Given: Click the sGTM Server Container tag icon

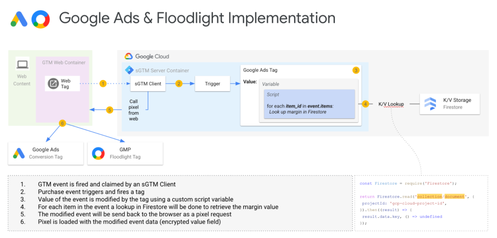Looking at the screenshot, I should tap(129, 70).
